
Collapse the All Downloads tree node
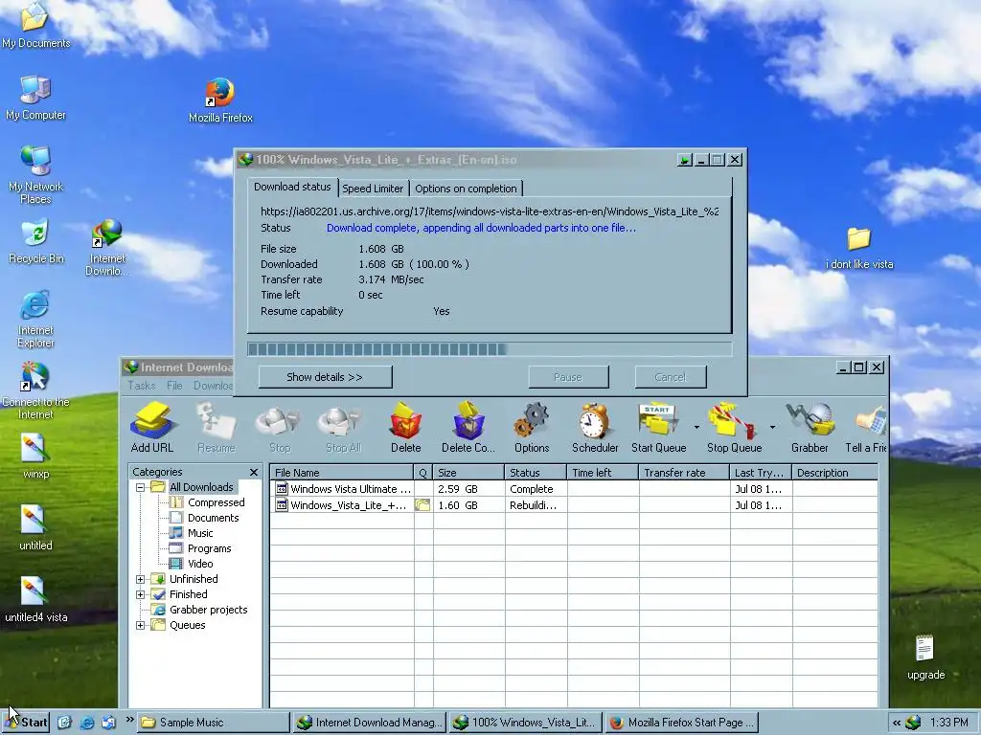tap(140, 487)
